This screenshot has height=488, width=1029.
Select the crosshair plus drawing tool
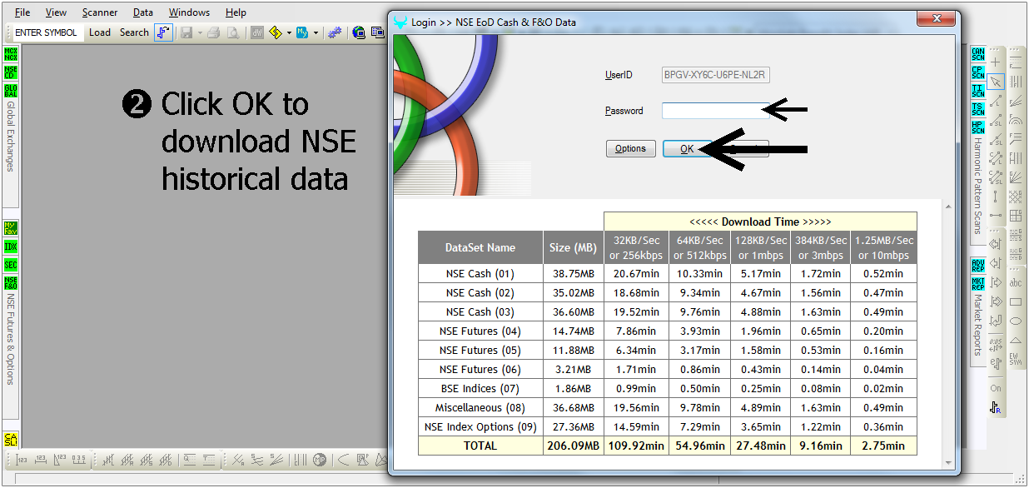pos(996,62)
